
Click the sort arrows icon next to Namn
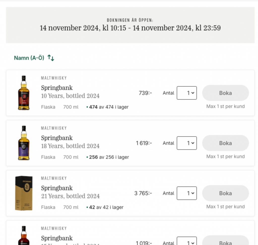click(51, 58)
